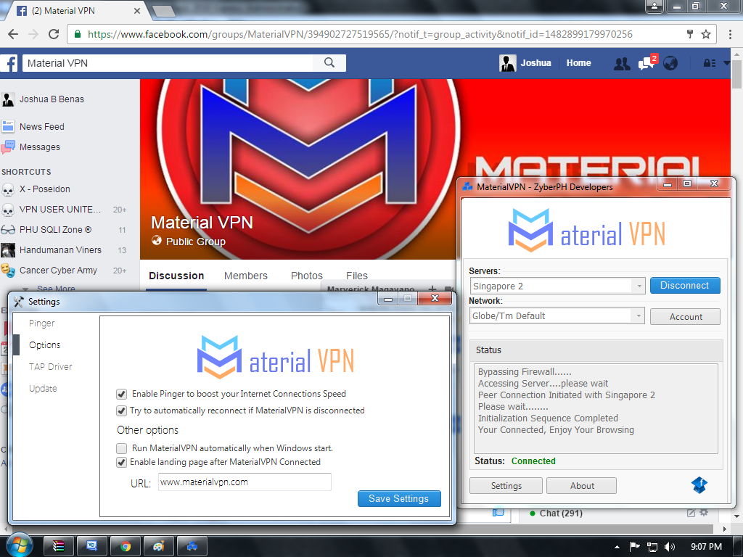Reload the page in Chrome

pyautogui.click(x=54, y=34)
